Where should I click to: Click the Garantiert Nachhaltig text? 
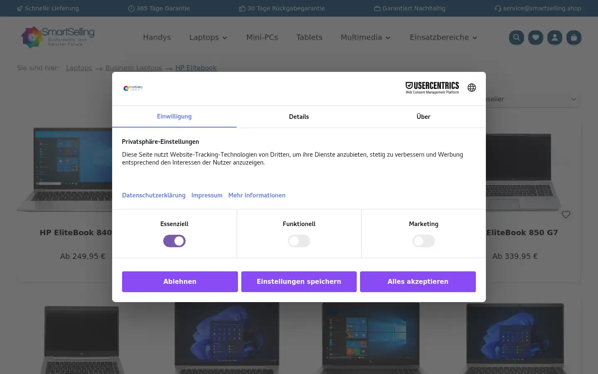click(x=414, y=8)
